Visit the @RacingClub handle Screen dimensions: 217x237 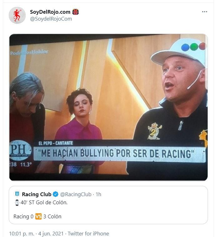pyautogui.click(x=76, y=194)
